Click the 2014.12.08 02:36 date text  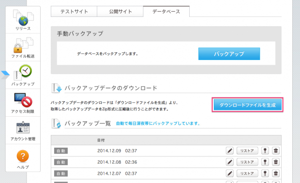117,162
